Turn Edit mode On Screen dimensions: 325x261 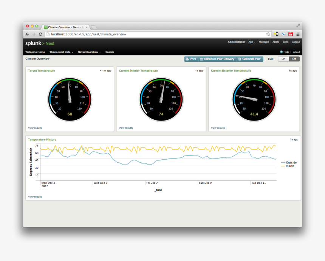(283, 59)
